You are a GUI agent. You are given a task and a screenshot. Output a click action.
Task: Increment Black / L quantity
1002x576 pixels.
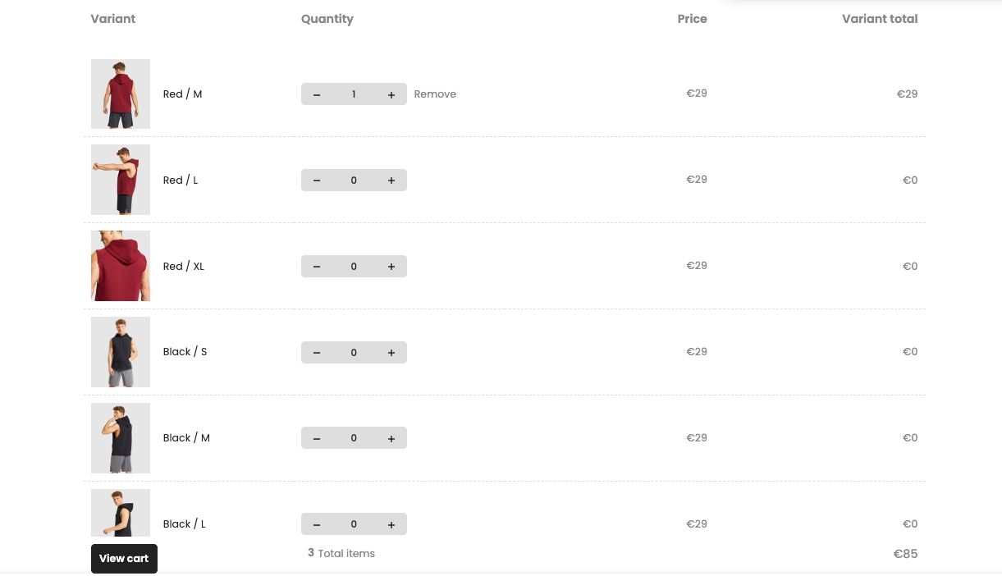[x=391, y=525]
